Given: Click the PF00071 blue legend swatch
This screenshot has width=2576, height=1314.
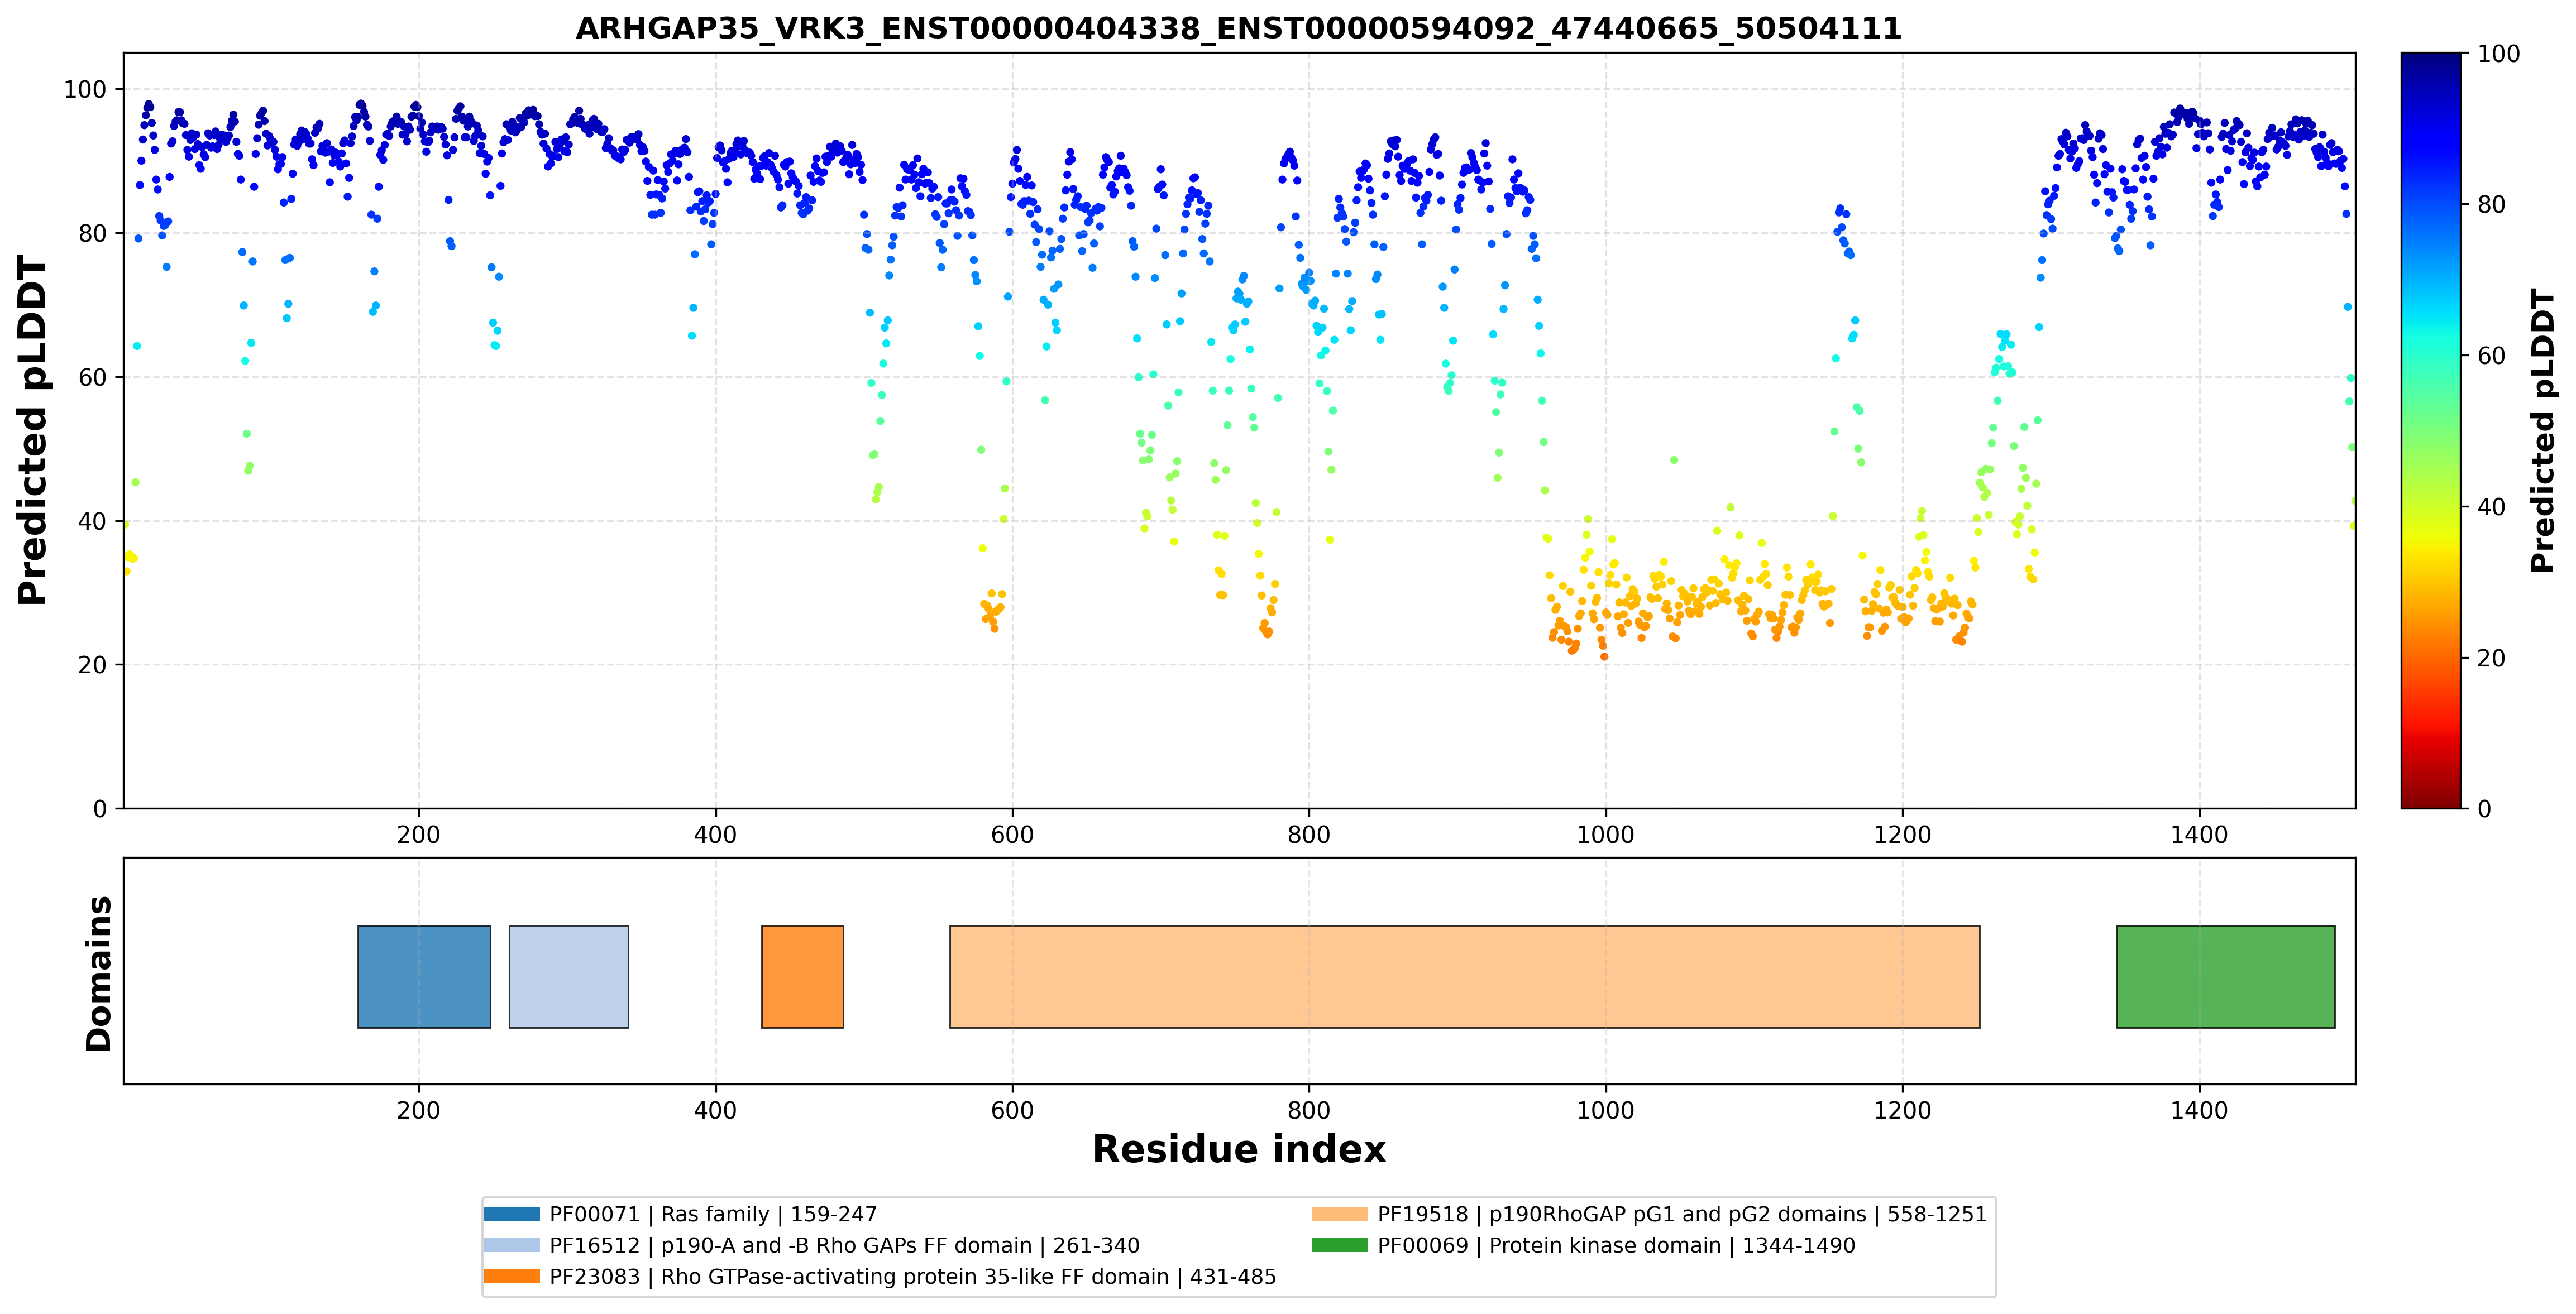Looking at the screenshot, I should click(511, 1214).
